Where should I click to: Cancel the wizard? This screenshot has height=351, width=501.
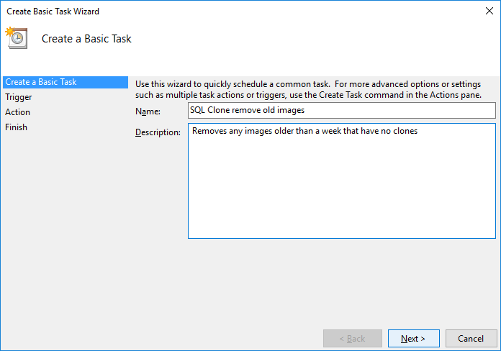(x=470, y=338)
